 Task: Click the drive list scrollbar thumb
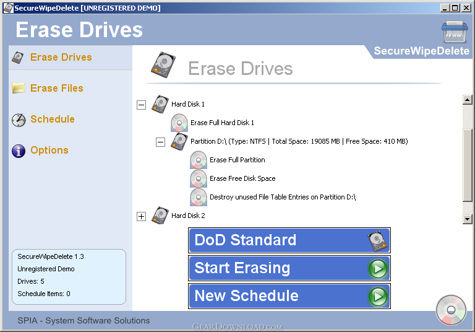pyautogui.click(x=468, y=165)
